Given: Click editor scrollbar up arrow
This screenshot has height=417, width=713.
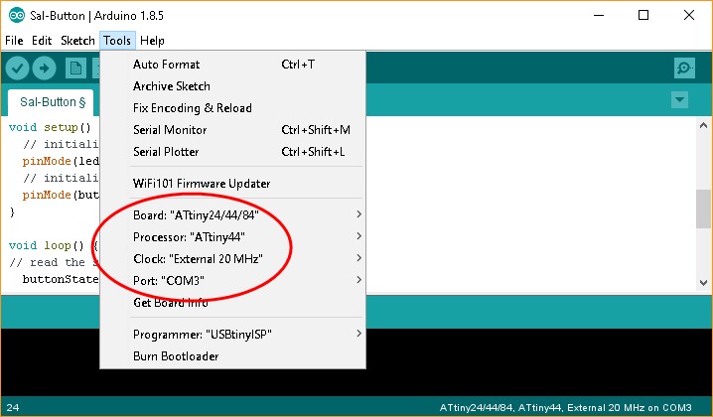Looking at the screenshot, I should pos(703,125).
